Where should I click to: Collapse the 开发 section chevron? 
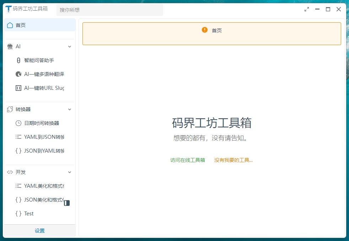pos(70,172)
